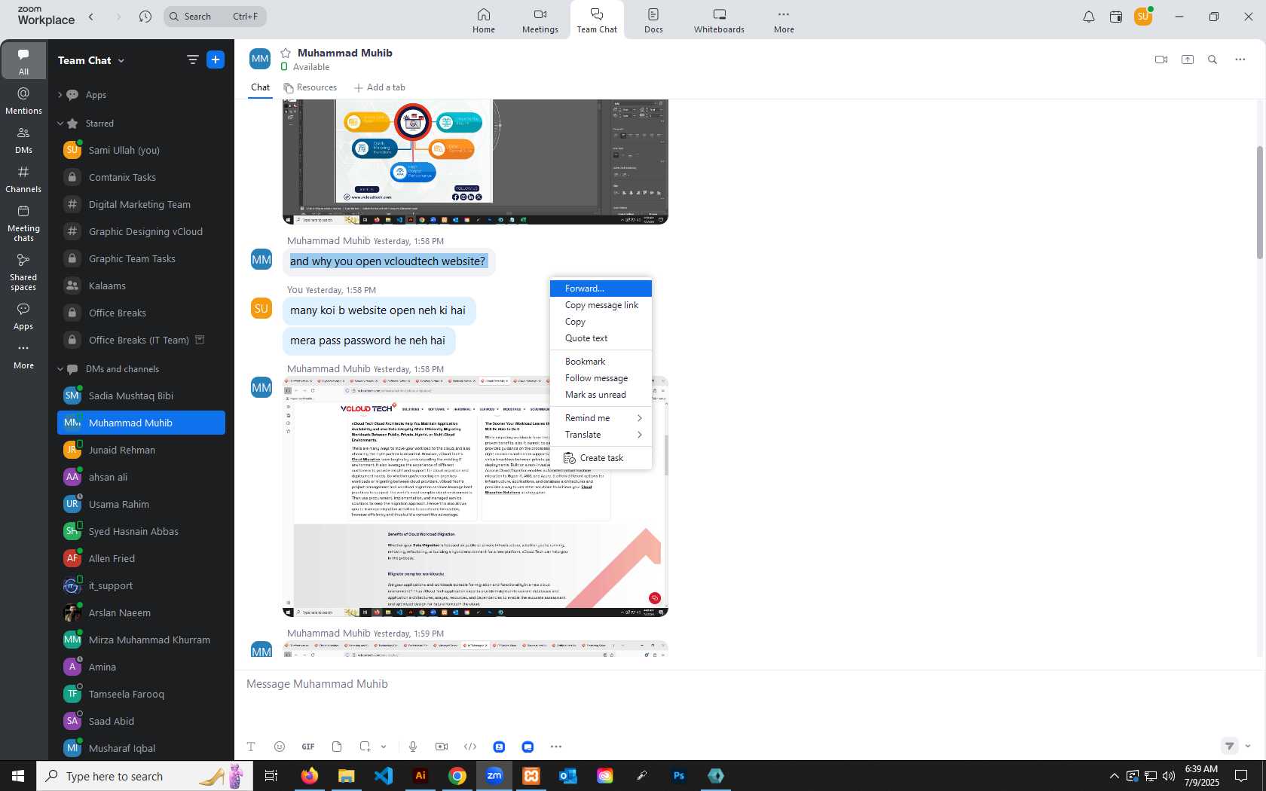Open the GIF picker
This screenshot has width=1266, height=791.
coord(308,747)
